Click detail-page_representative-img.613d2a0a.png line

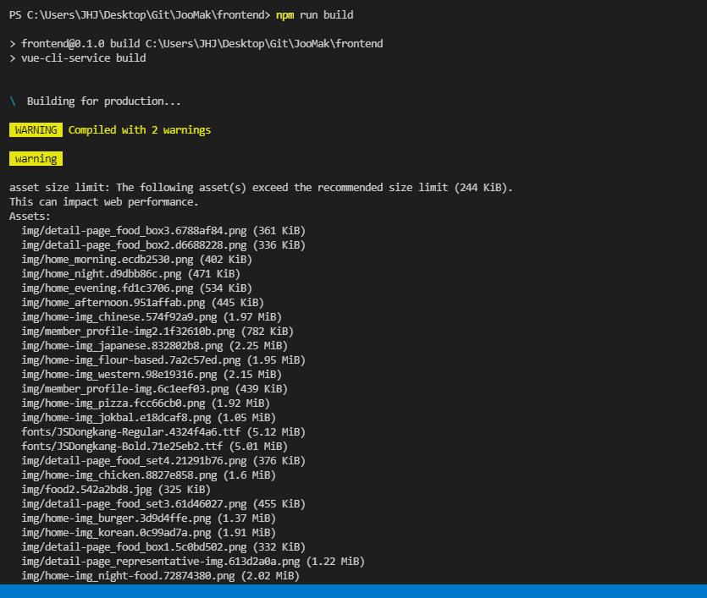tap(193, 562)
